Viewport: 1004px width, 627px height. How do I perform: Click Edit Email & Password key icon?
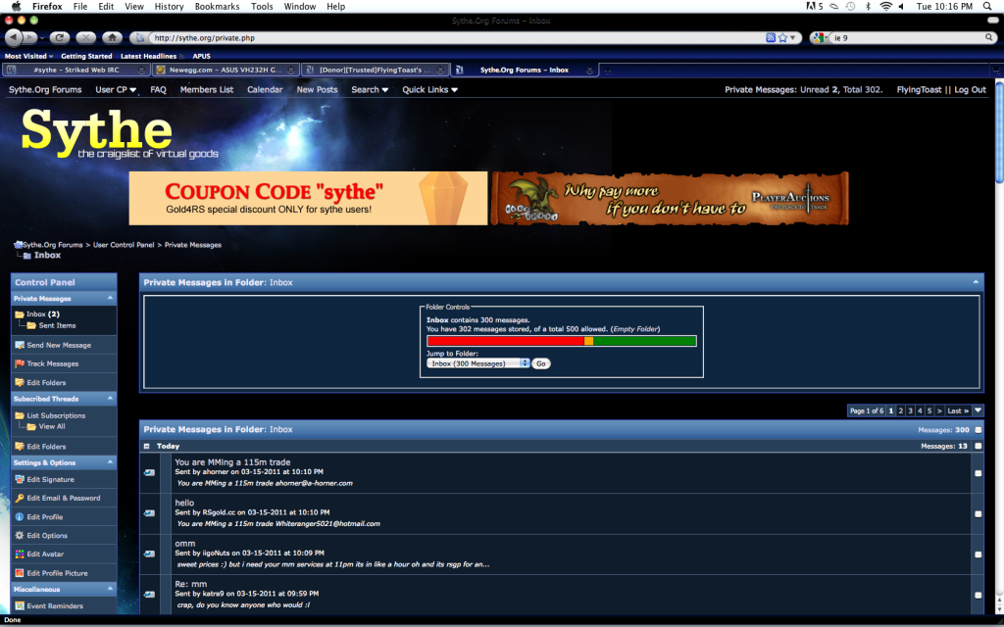click(x=20, y=498)
